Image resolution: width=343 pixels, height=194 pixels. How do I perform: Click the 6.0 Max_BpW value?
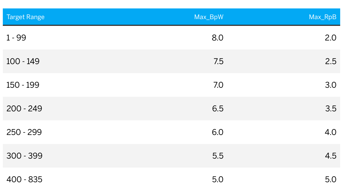(218, 132)
